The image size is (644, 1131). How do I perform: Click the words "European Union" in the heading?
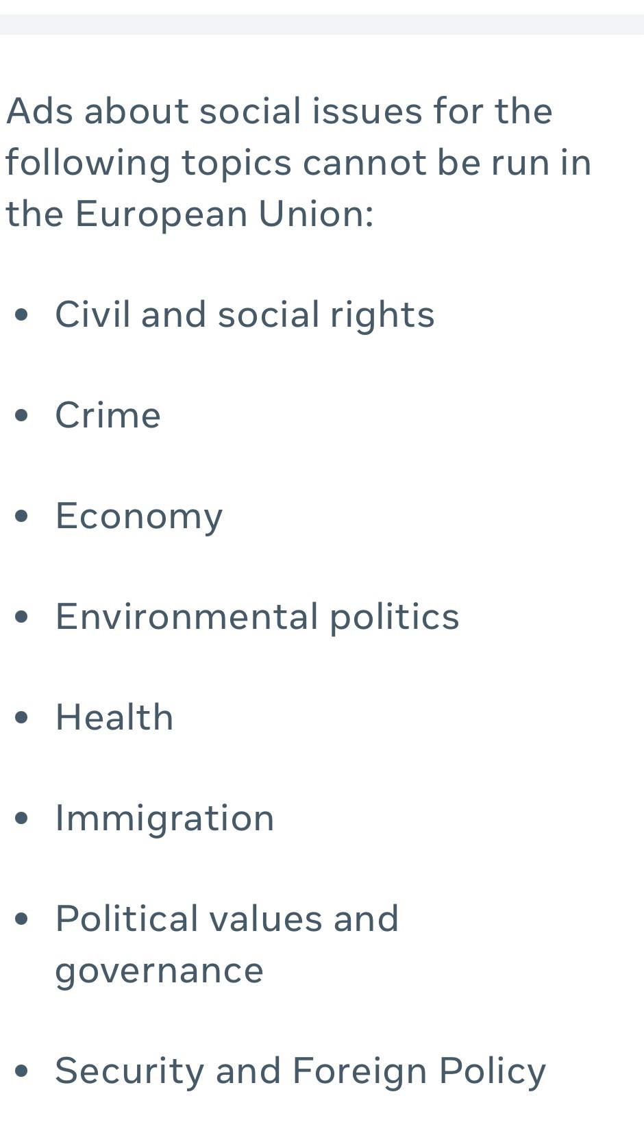223,214
